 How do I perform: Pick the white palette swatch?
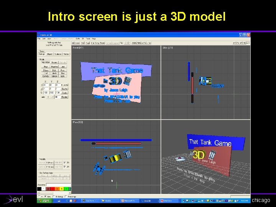coord(43,189)
